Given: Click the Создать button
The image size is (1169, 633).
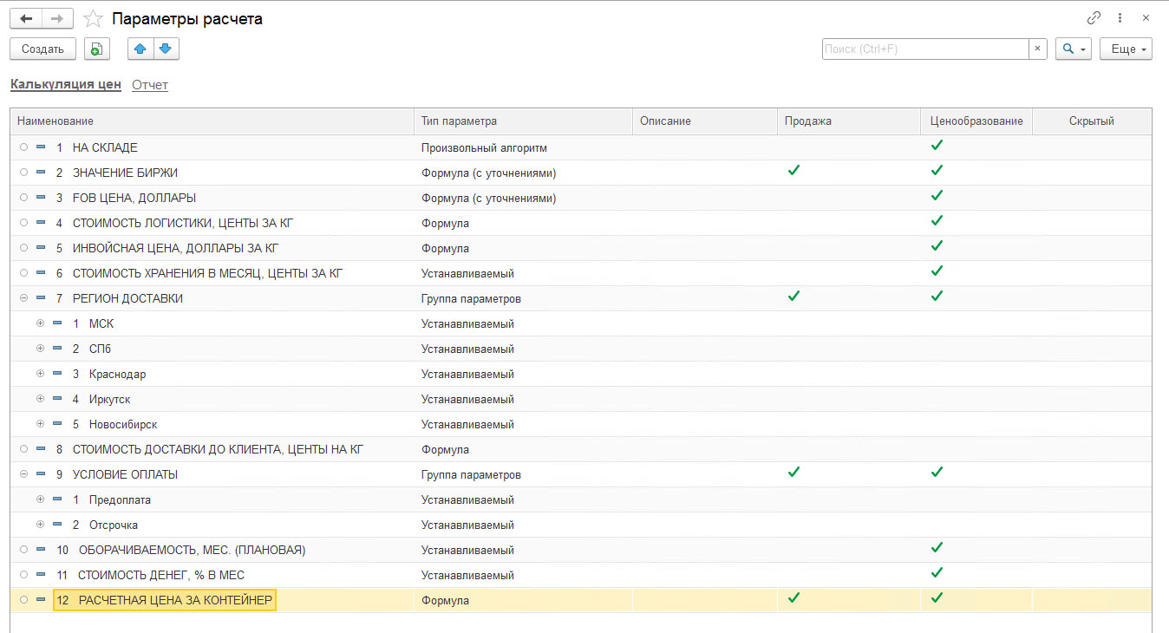Looking at the screenshot, I should click(x=42, y=49).
